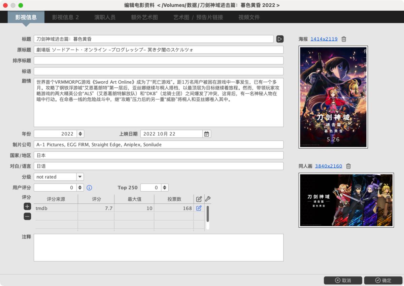Adjust the 用户评分 stepper arrows

[80, 188]
